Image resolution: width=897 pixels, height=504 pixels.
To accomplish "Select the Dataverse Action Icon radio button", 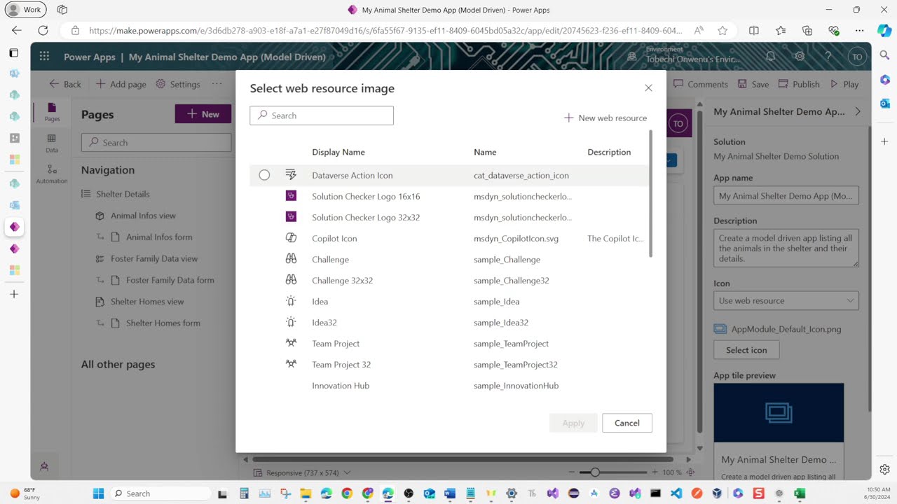I will click(264, 175).
